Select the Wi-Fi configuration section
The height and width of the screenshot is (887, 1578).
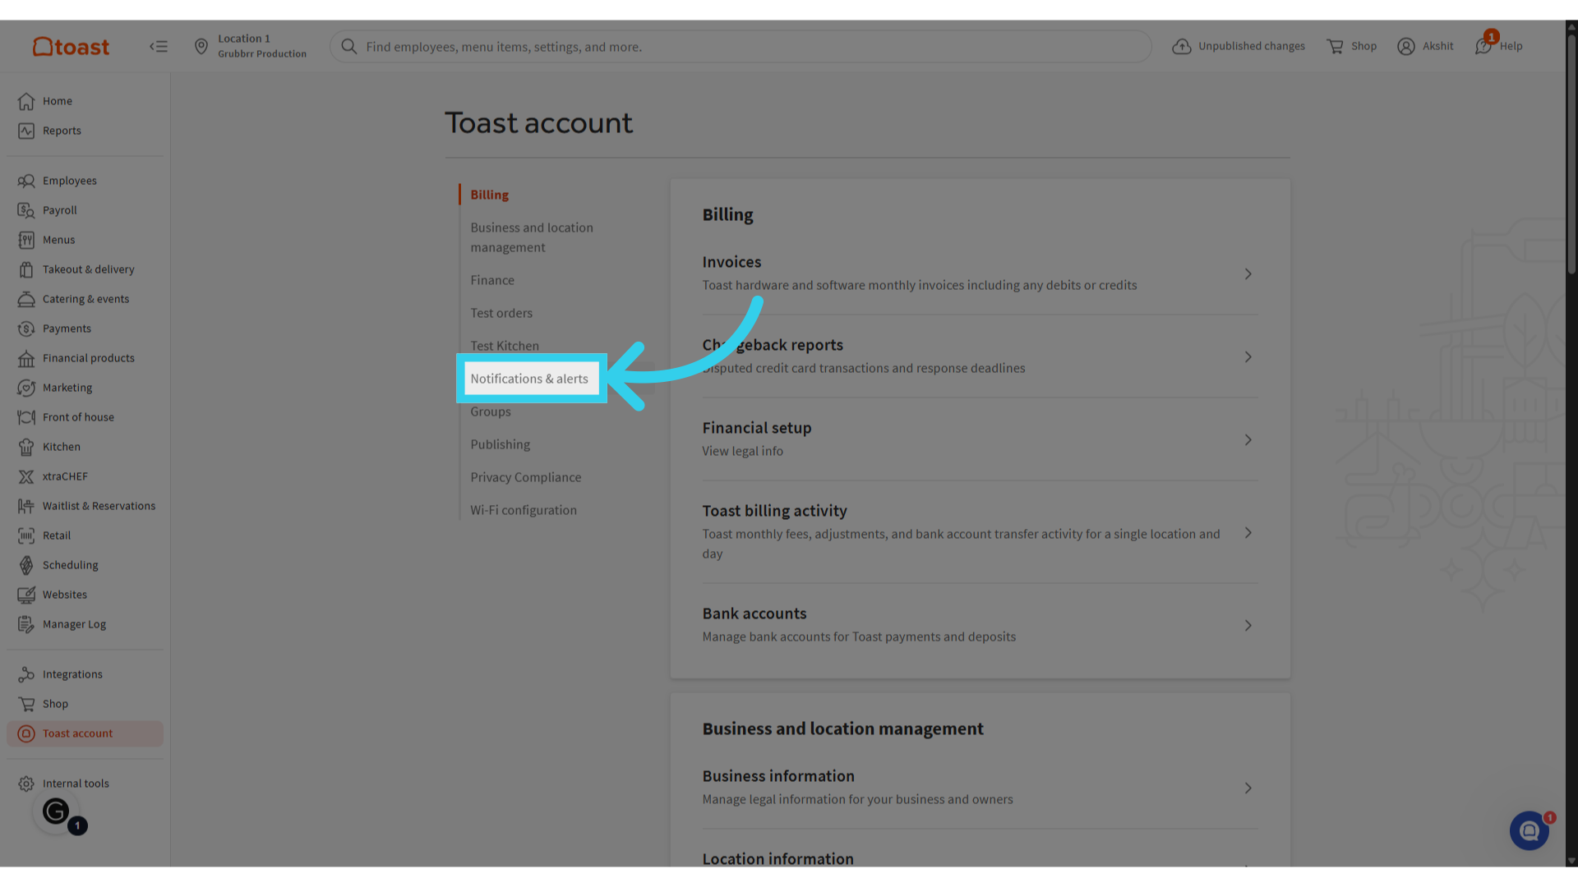(x=524, y=510)
